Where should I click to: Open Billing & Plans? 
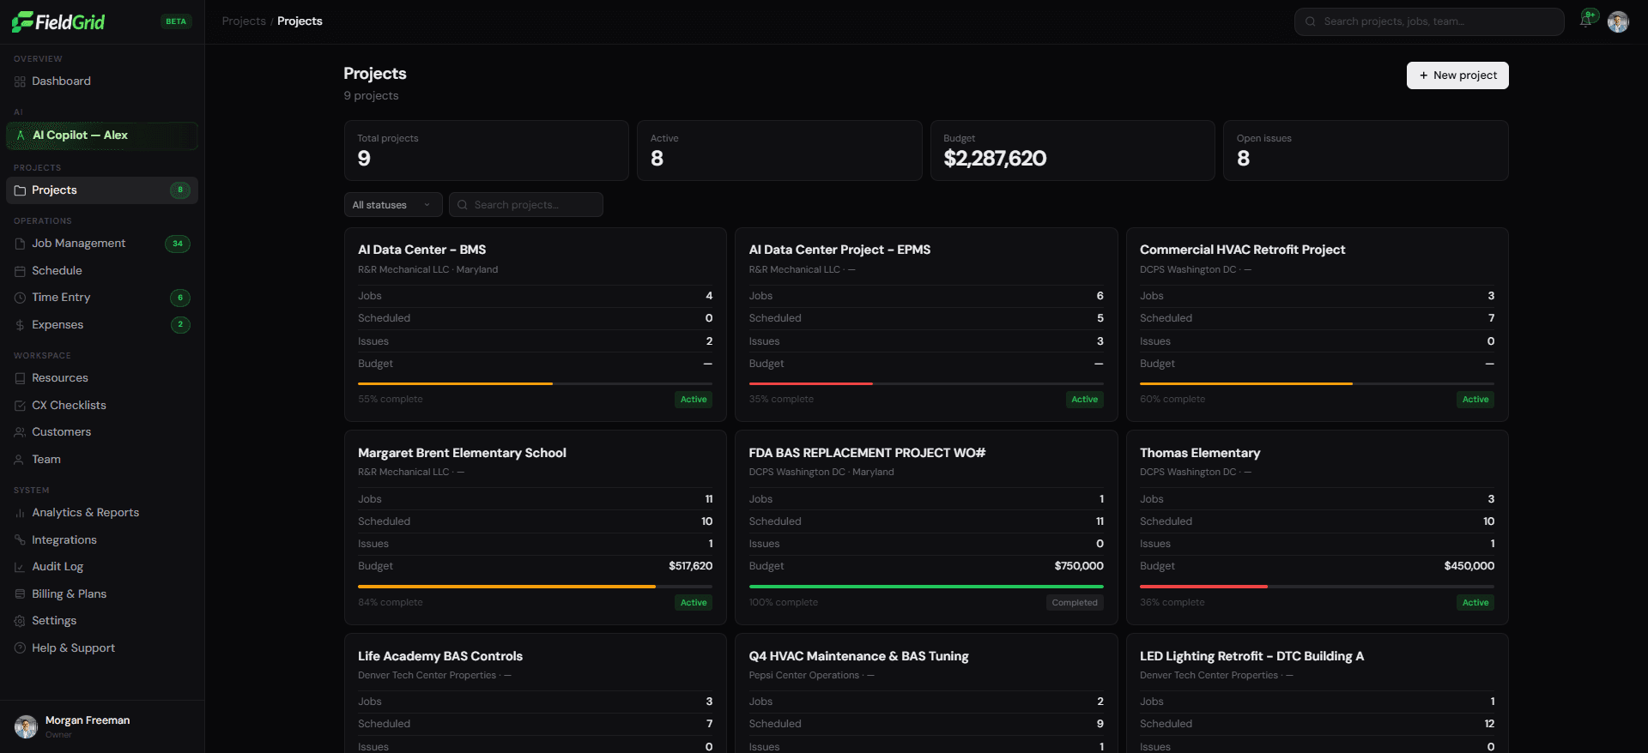102,594
